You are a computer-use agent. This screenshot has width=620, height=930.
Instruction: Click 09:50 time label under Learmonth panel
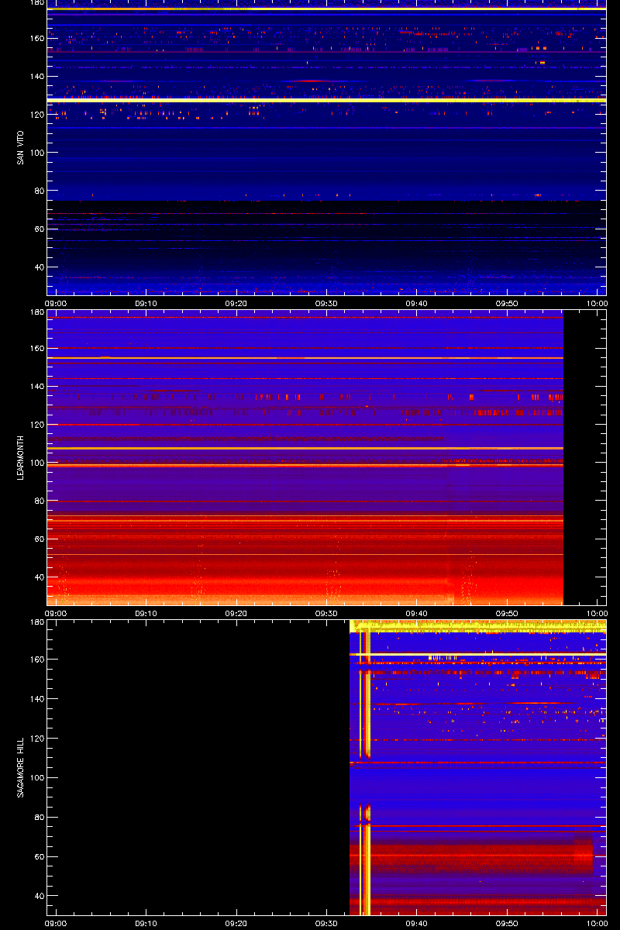[x=507, y=613]
